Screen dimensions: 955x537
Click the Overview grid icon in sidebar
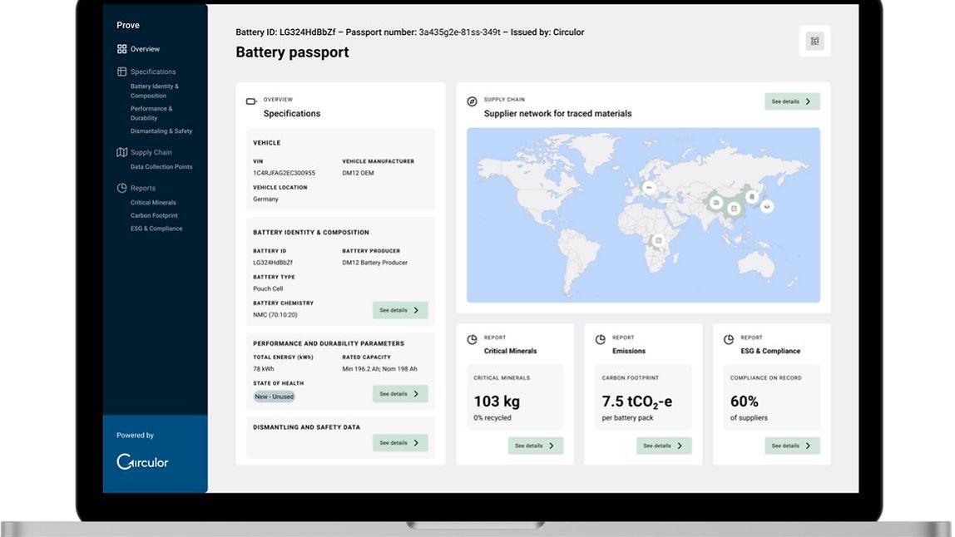point(122,49)
